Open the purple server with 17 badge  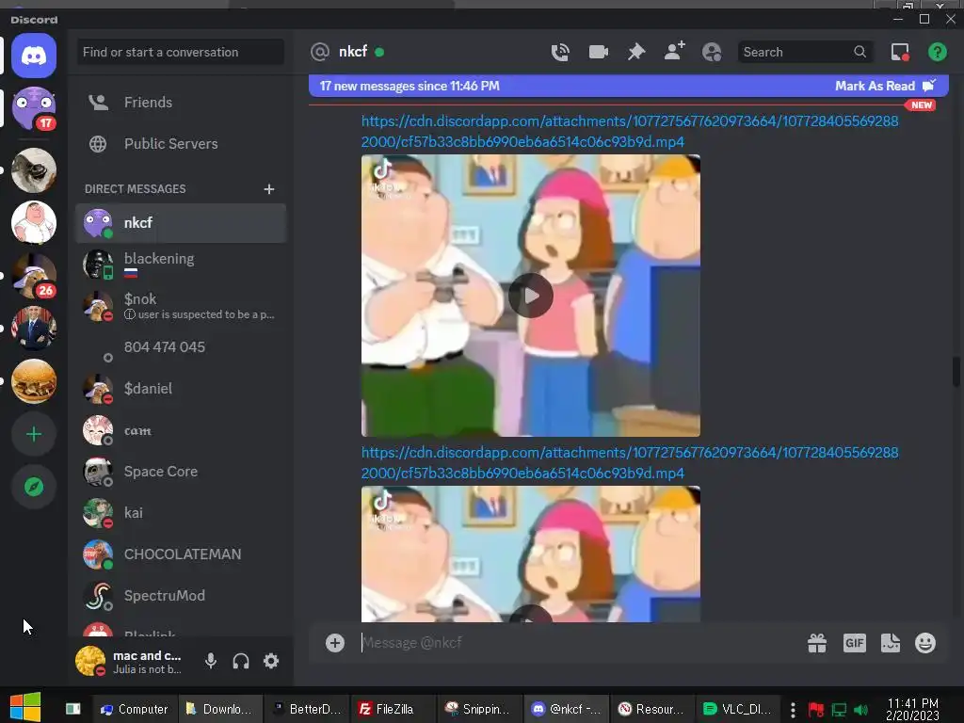34,109
